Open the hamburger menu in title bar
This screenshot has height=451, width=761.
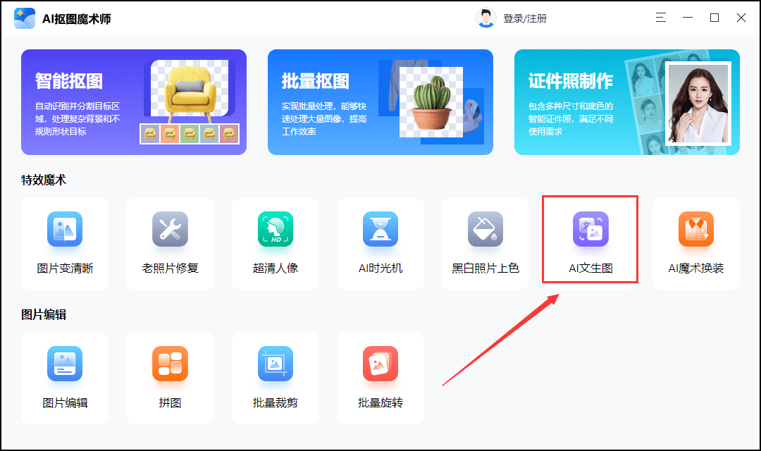661,18
